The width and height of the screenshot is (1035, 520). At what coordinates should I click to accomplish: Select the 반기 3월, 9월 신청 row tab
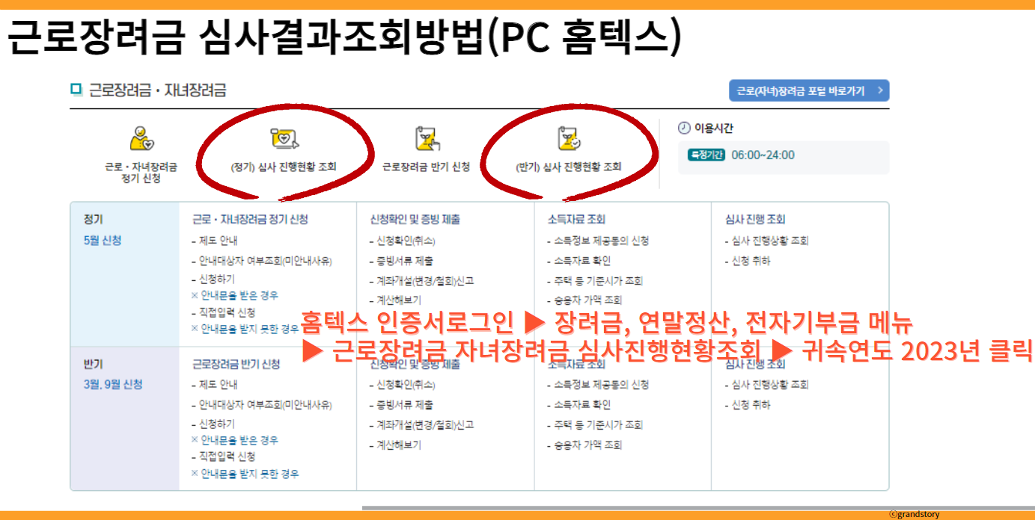(x=125, y=418)
